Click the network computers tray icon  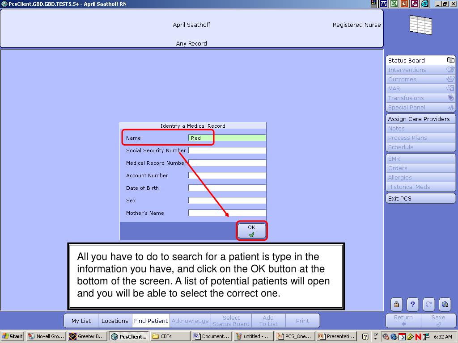coord(426,337)
